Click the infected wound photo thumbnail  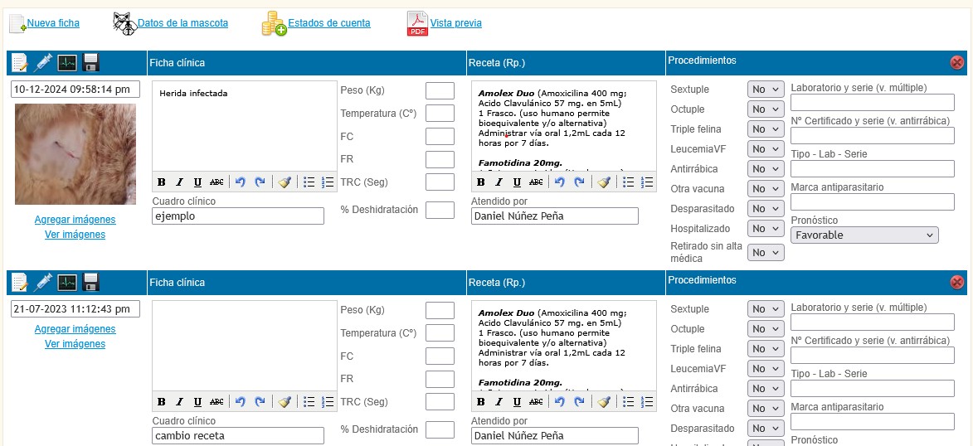coord(75,154)
